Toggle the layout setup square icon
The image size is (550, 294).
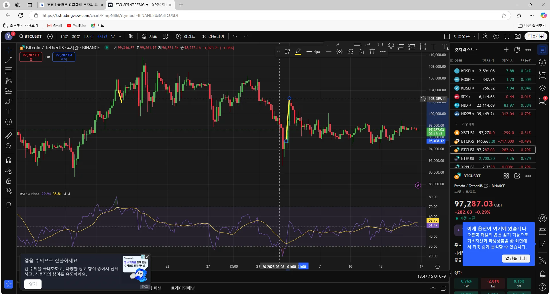click(x=447, y=36)
